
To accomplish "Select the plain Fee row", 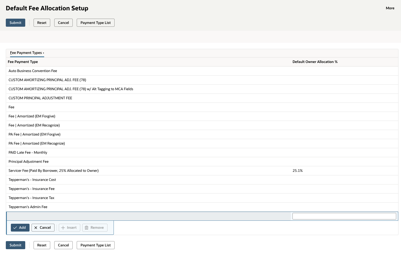I will pyautogui.click(x=202, y=107).
